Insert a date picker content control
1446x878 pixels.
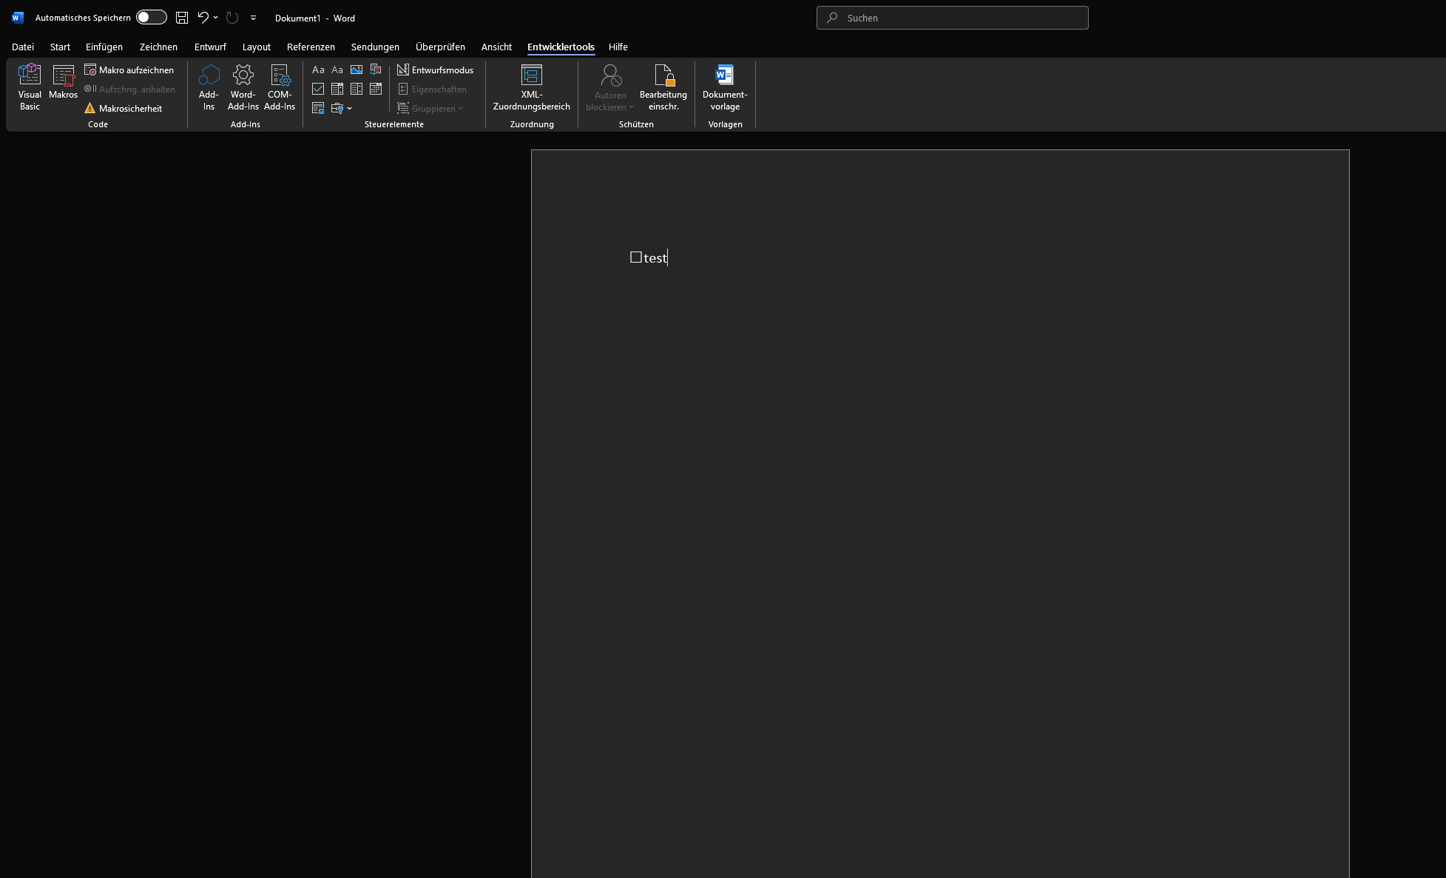point(376,89)
